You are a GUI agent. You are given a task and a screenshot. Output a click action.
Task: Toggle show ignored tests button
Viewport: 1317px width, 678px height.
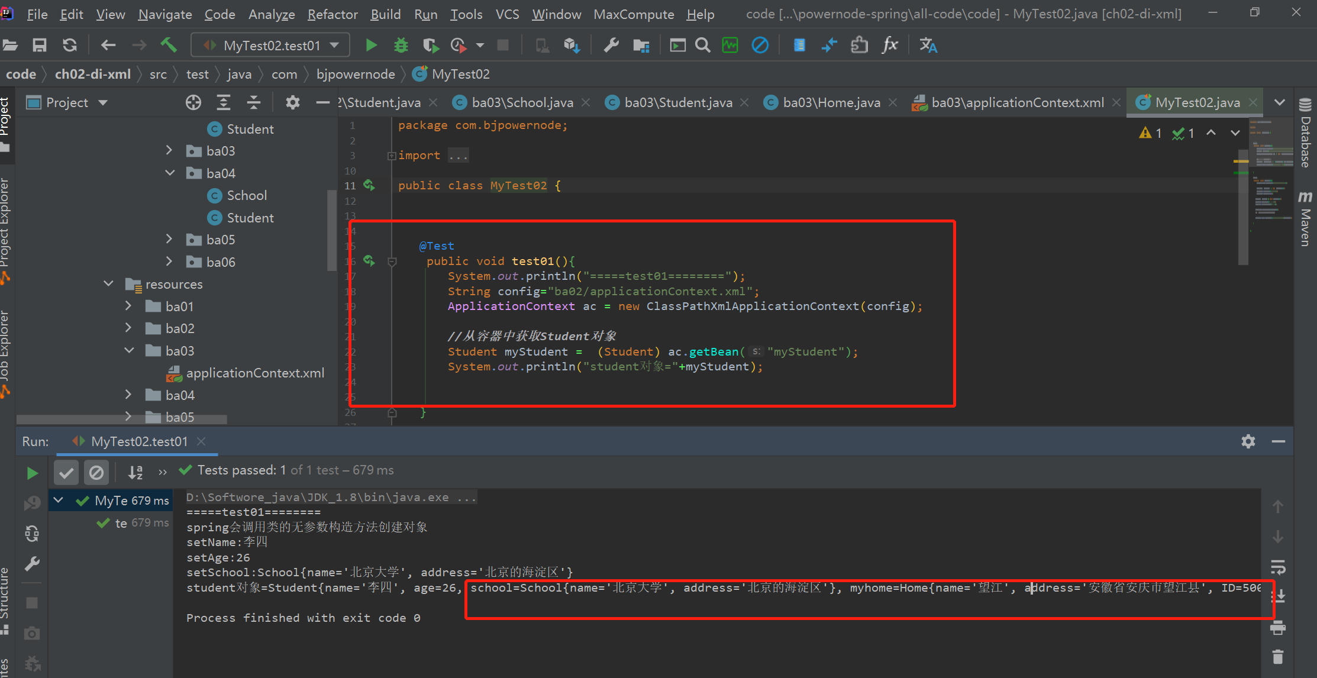click(96, 473)
